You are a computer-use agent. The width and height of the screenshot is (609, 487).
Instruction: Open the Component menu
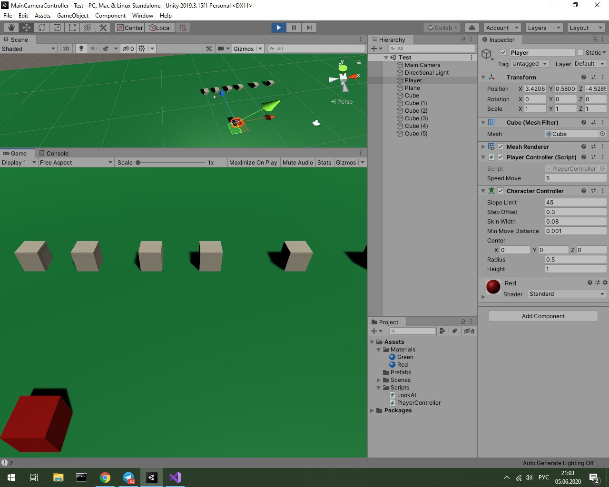(x=110, y=16)
